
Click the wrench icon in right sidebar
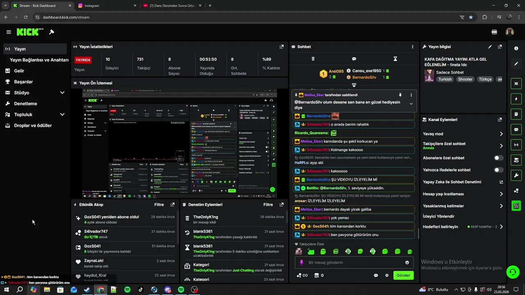coord(516,175)
